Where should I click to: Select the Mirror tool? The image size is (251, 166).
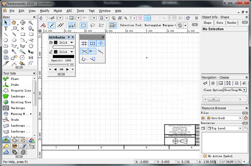tap(31, 58)
